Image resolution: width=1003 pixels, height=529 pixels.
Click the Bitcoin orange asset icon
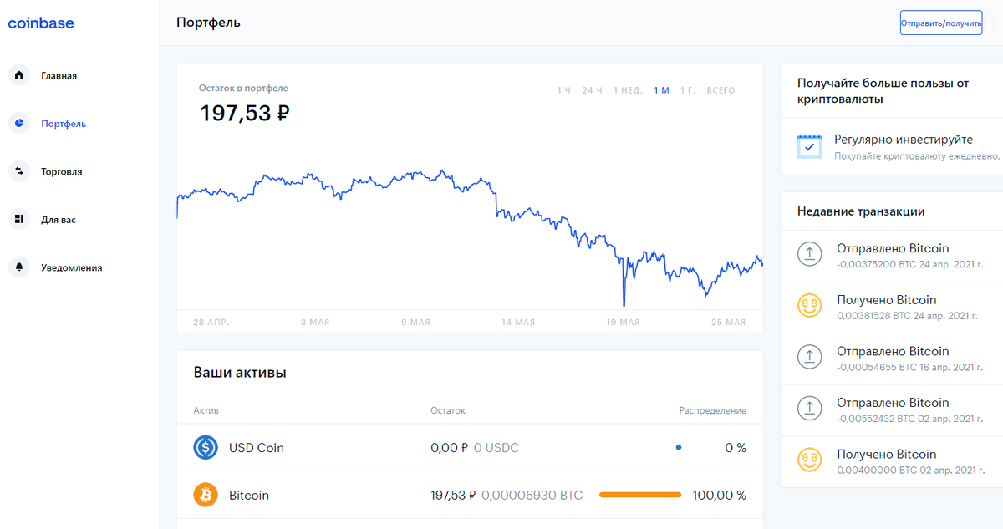pos(206,496)
